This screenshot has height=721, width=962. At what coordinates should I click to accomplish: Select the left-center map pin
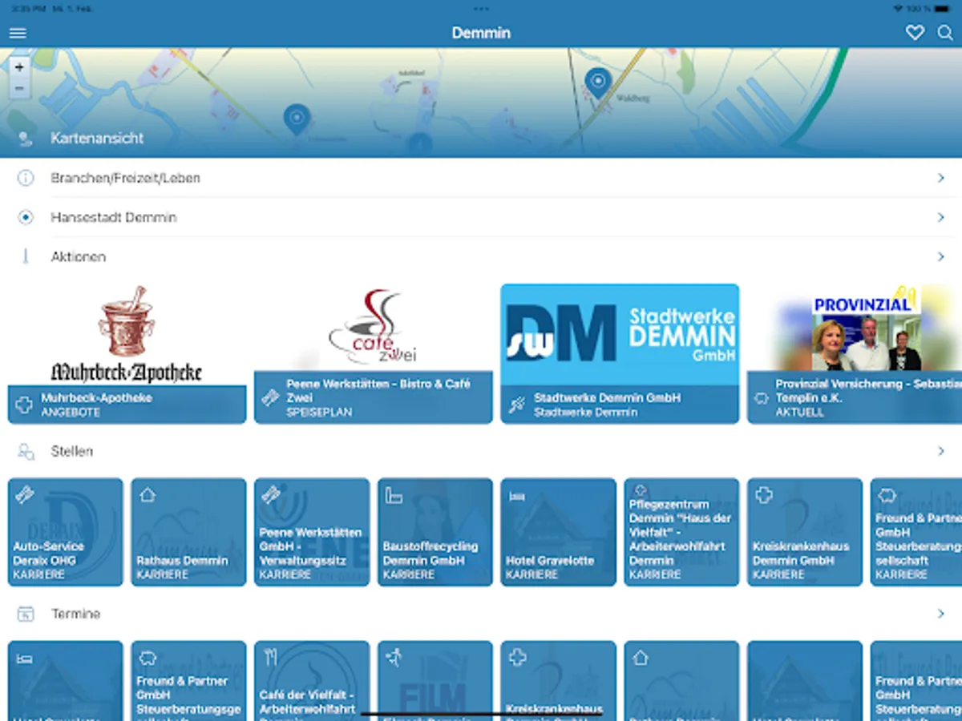(x=297, y=119)
